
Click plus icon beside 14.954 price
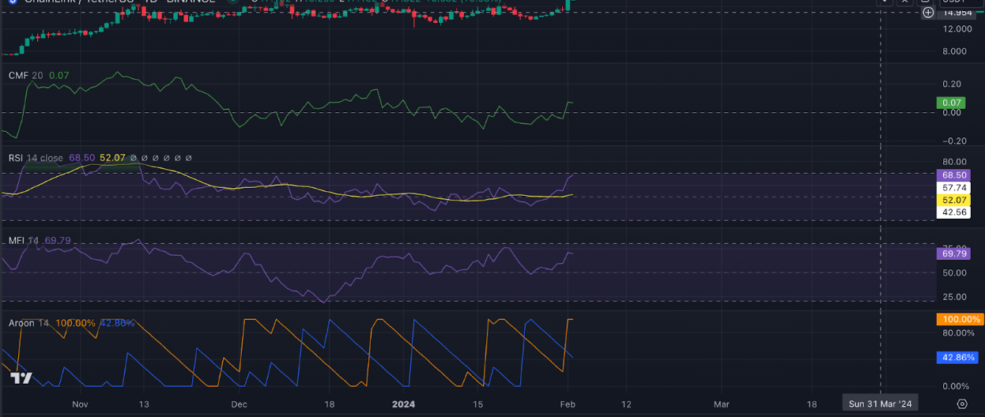coord(928,13)
